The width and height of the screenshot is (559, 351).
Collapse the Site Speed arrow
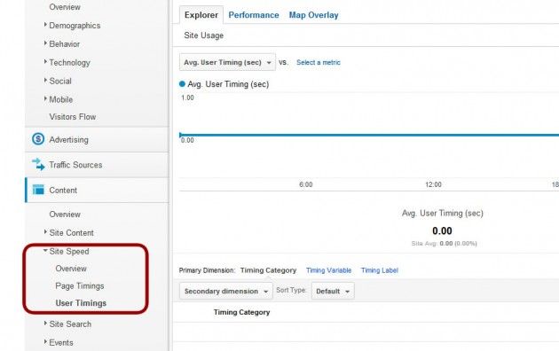coord(45,251)
